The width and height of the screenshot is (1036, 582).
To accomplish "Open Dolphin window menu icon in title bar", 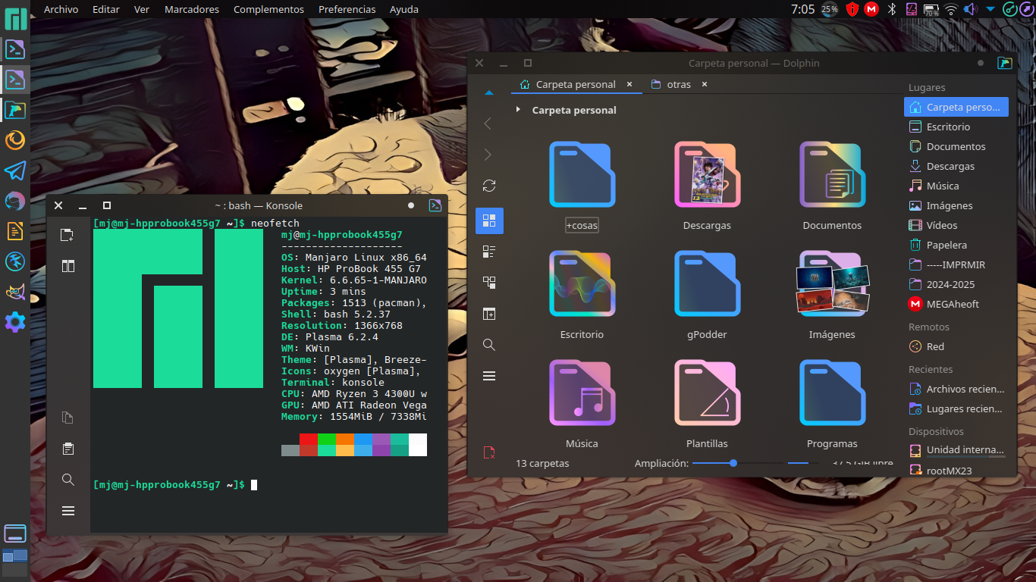I will [1005, 63].
